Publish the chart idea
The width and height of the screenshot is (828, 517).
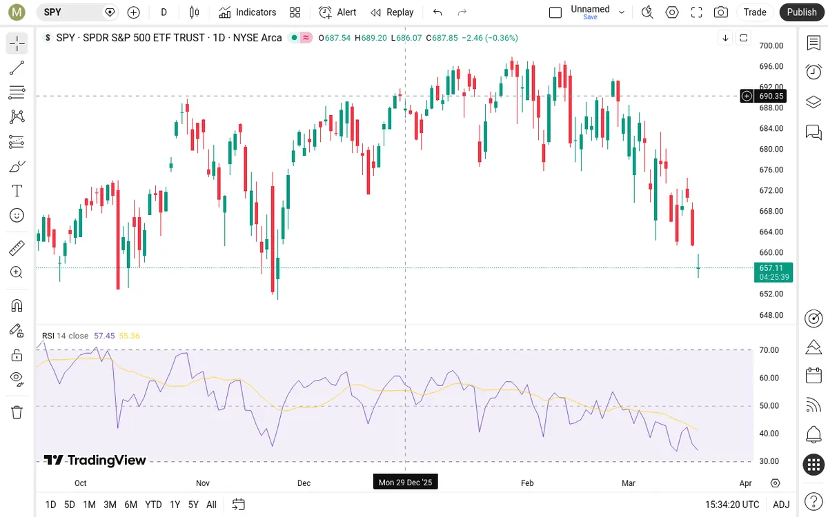(x=802, y=12)
